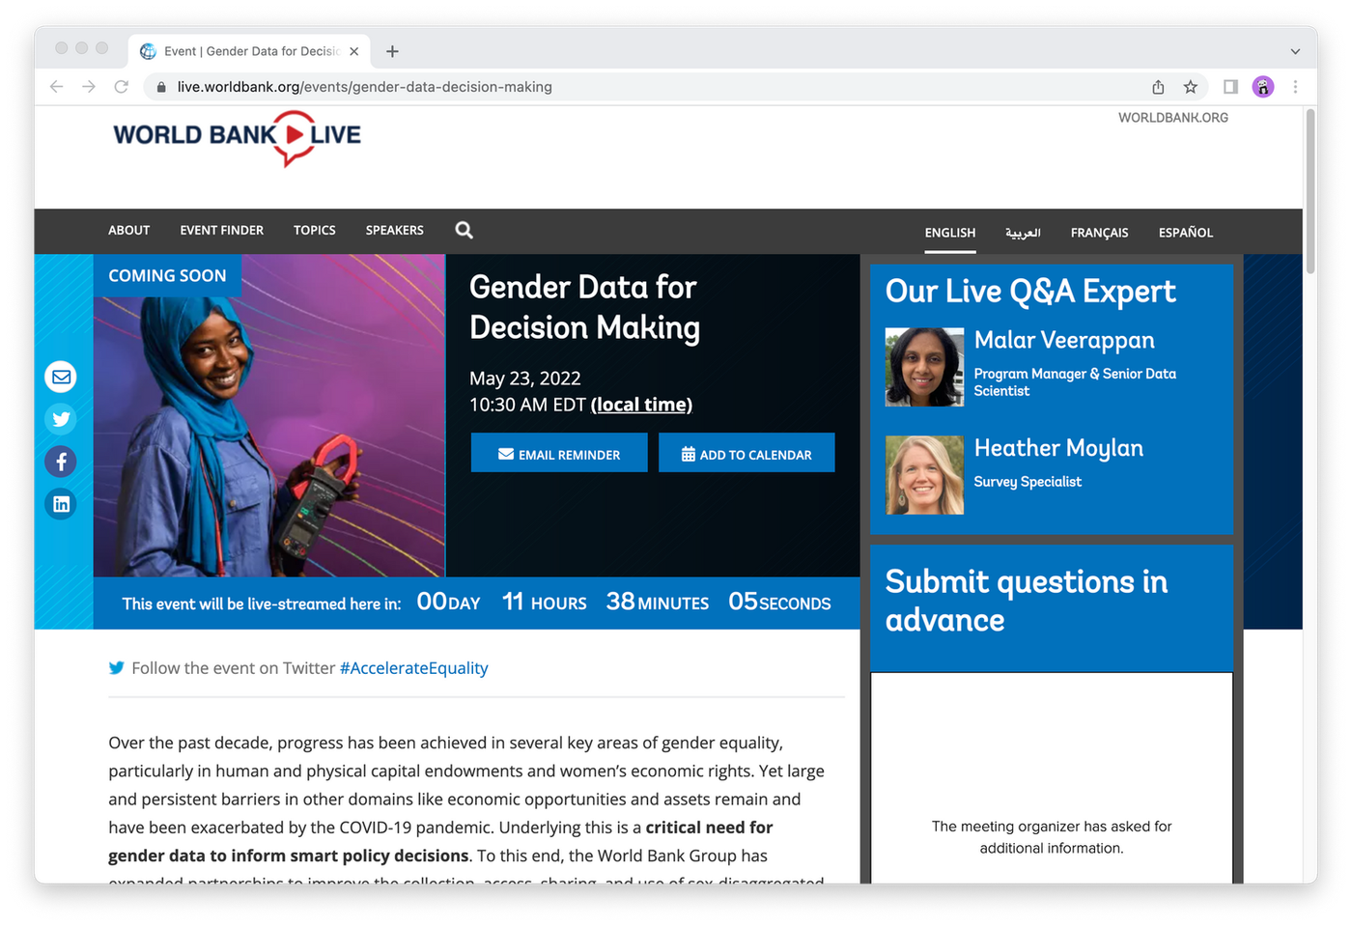Toggle the browser side panel icon

coord(1230,87)
